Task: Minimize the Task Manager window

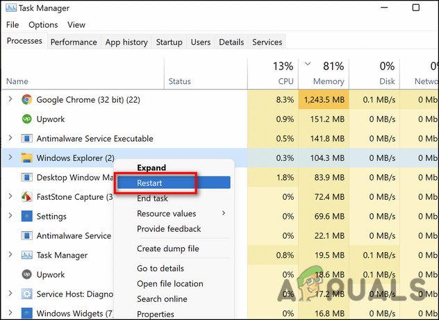Action: (384, 8)
